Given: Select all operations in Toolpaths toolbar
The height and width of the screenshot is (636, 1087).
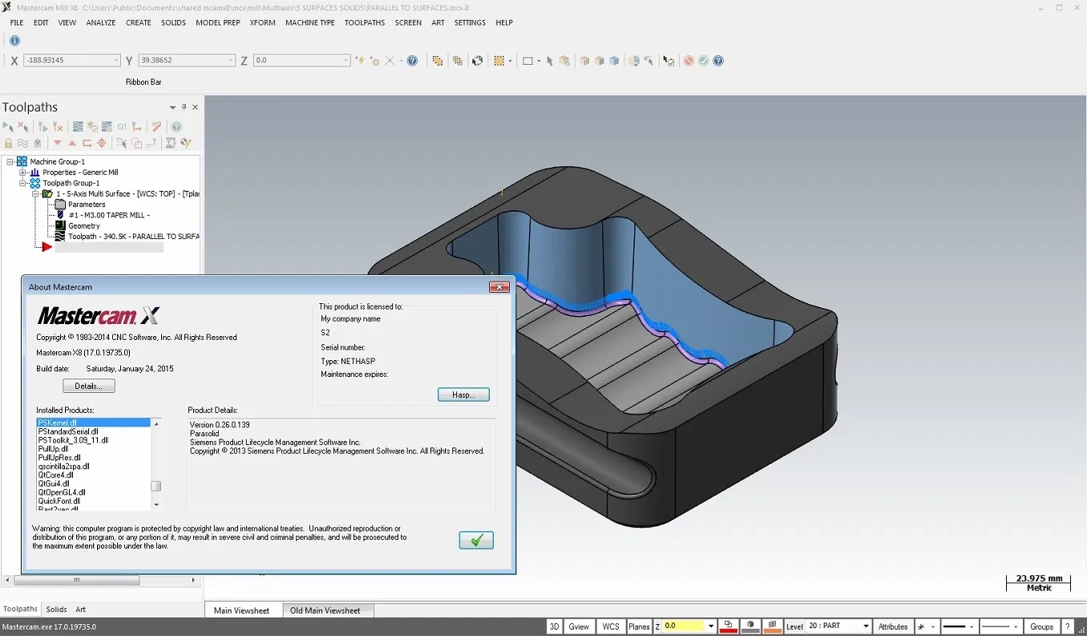Looking at the screenshot, I should pyautogui.click(x=8, y=127).
